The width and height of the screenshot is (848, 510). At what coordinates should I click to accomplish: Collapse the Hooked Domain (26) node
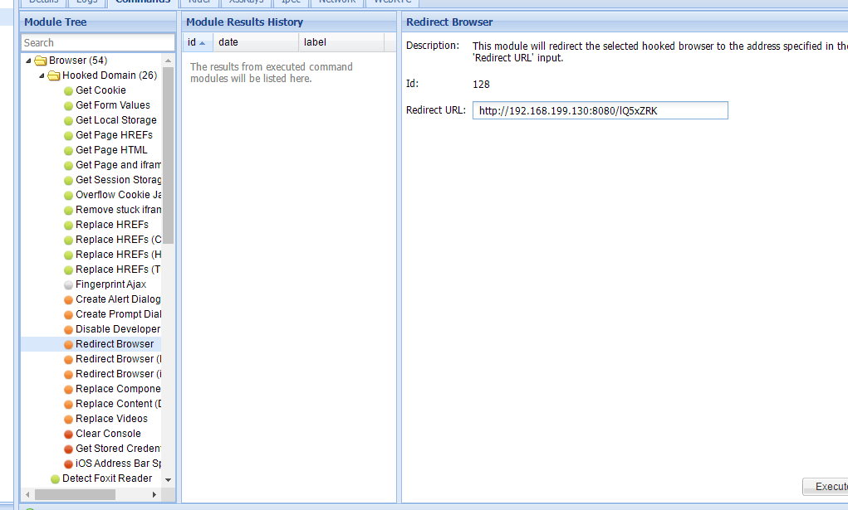click(42, 75)
